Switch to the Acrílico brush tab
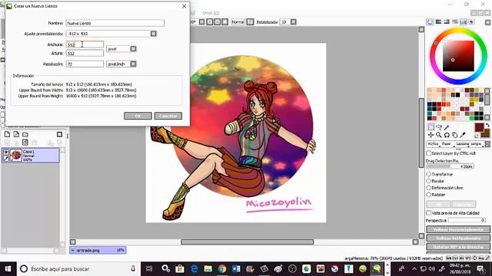 [433, 144]
